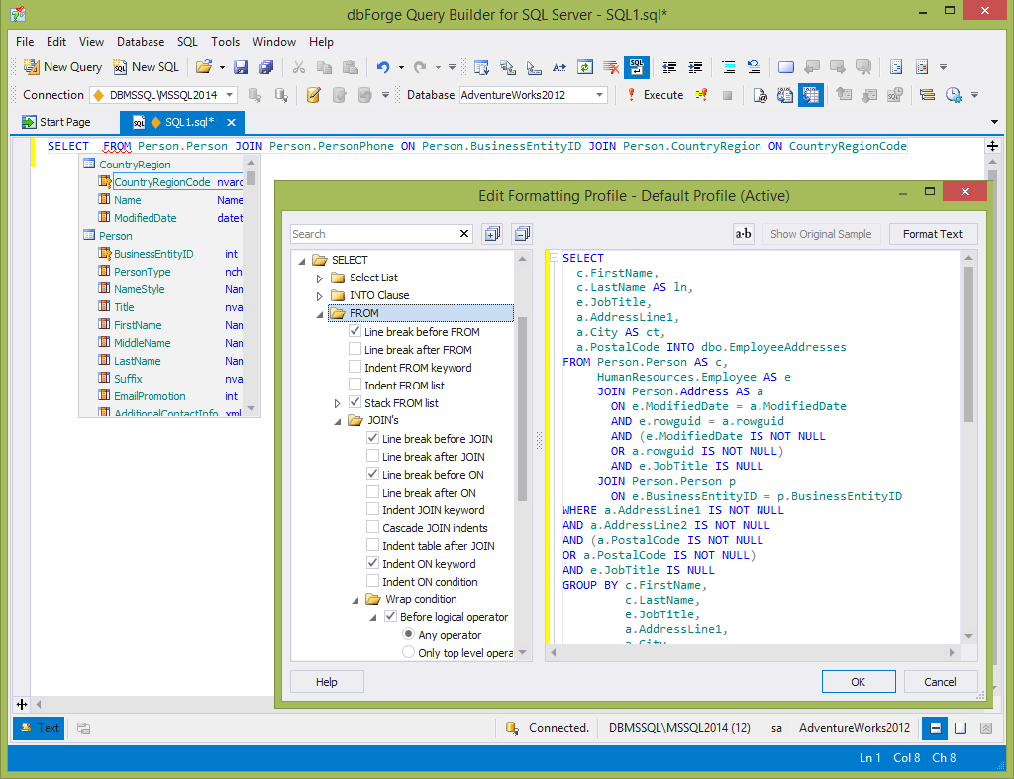Open the Tools menu
This screenshot has height=779, width=1014.
(x=224, y=41)
